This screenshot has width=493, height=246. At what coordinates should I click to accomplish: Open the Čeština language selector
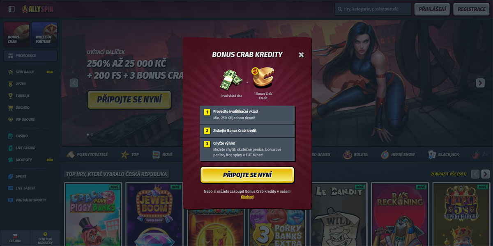(15, 238)
